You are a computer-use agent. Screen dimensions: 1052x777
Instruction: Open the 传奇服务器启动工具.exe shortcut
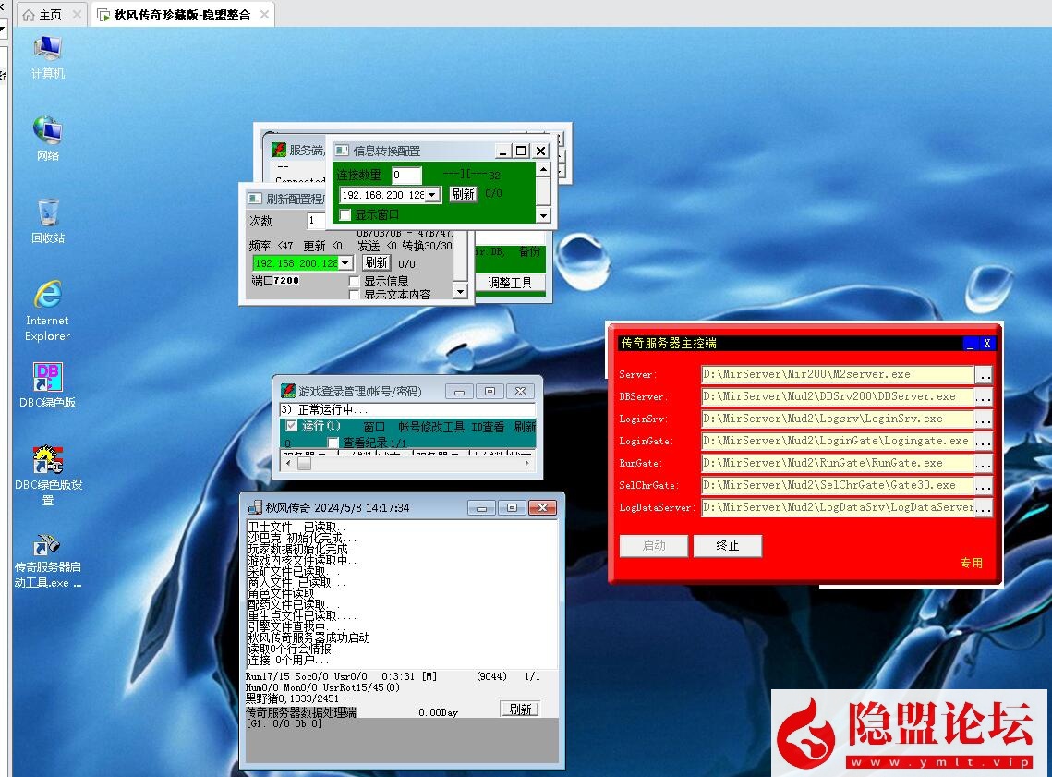[48, 560]
